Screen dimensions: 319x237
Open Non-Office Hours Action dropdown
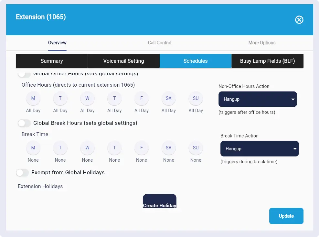(x=258, y=99)
